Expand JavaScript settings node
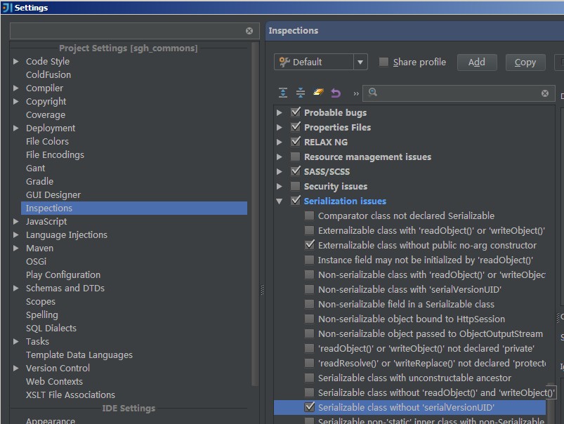The width and height of the screenshot is (564, 424). pos(16,222)
